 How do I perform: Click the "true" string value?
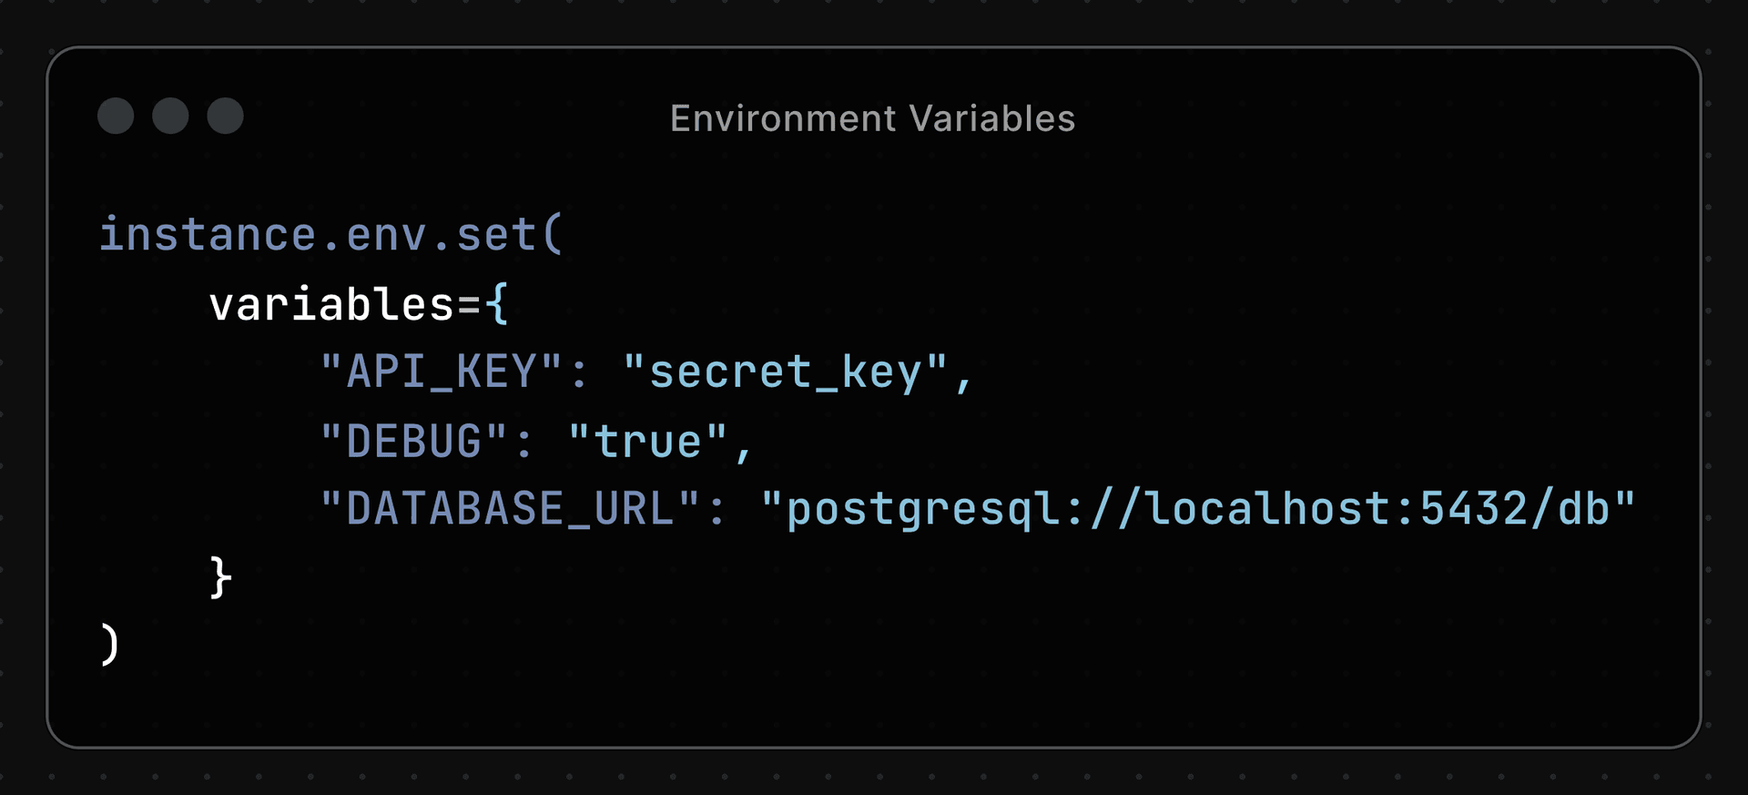(x=647, y=442)
